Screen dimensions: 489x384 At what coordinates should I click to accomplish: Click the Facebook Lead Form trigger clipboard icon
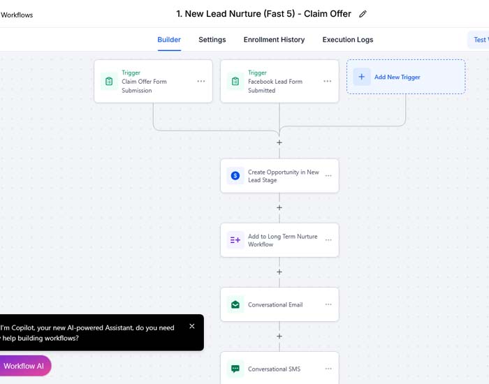click(x=235, y=82)
